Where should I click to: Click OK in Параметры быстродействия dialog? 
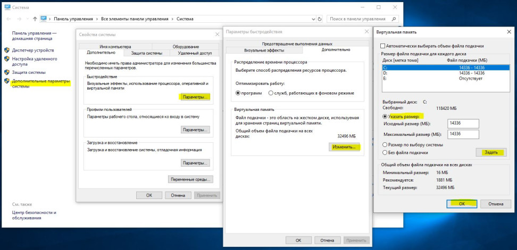tap(298, 240)
